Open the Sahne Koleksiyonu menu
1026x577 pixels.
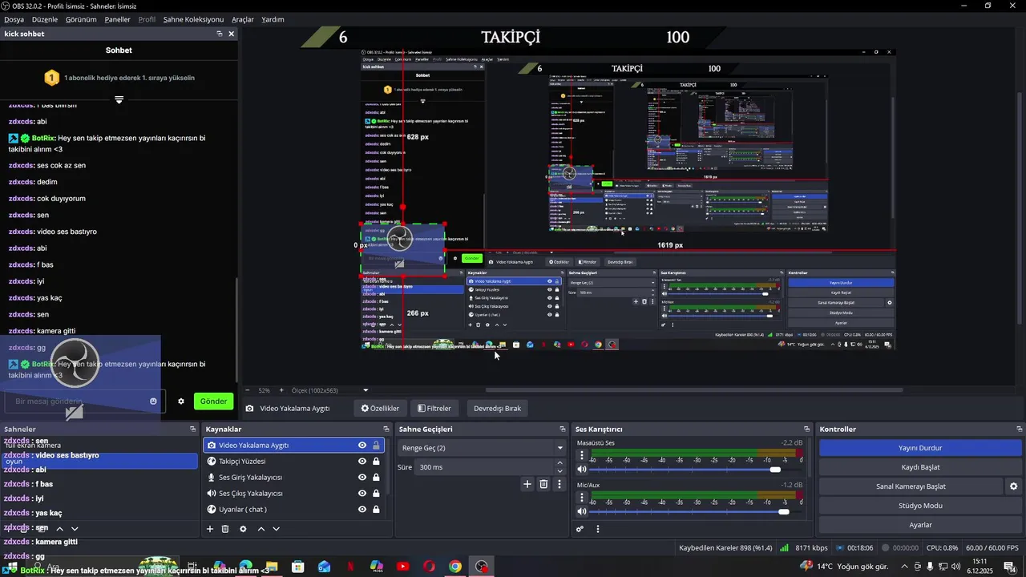[x=193, y=19]
